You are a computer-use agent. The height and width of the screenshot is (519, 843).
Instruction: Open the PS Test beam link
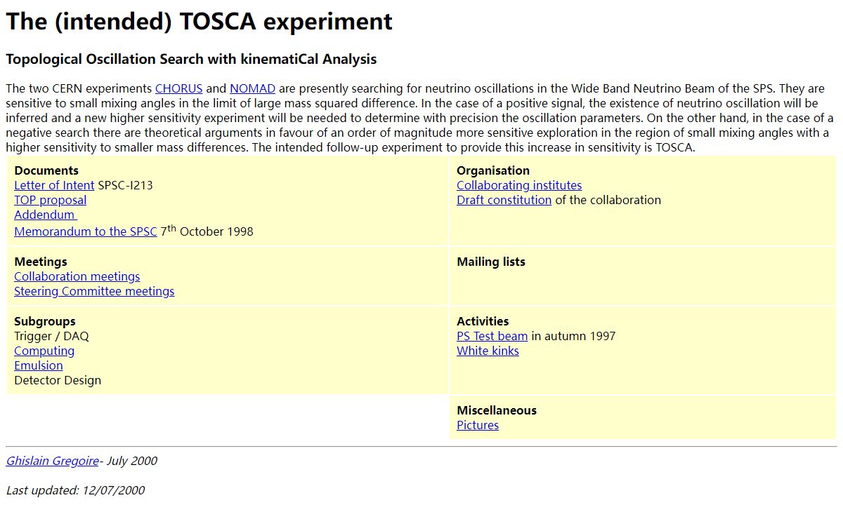(492, 336)
